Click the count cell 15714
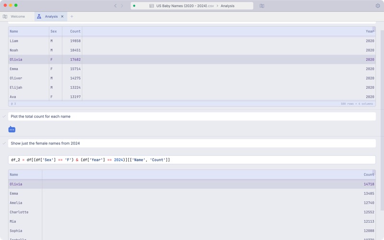This screenshot has width=384, height=240. (75, 69)
